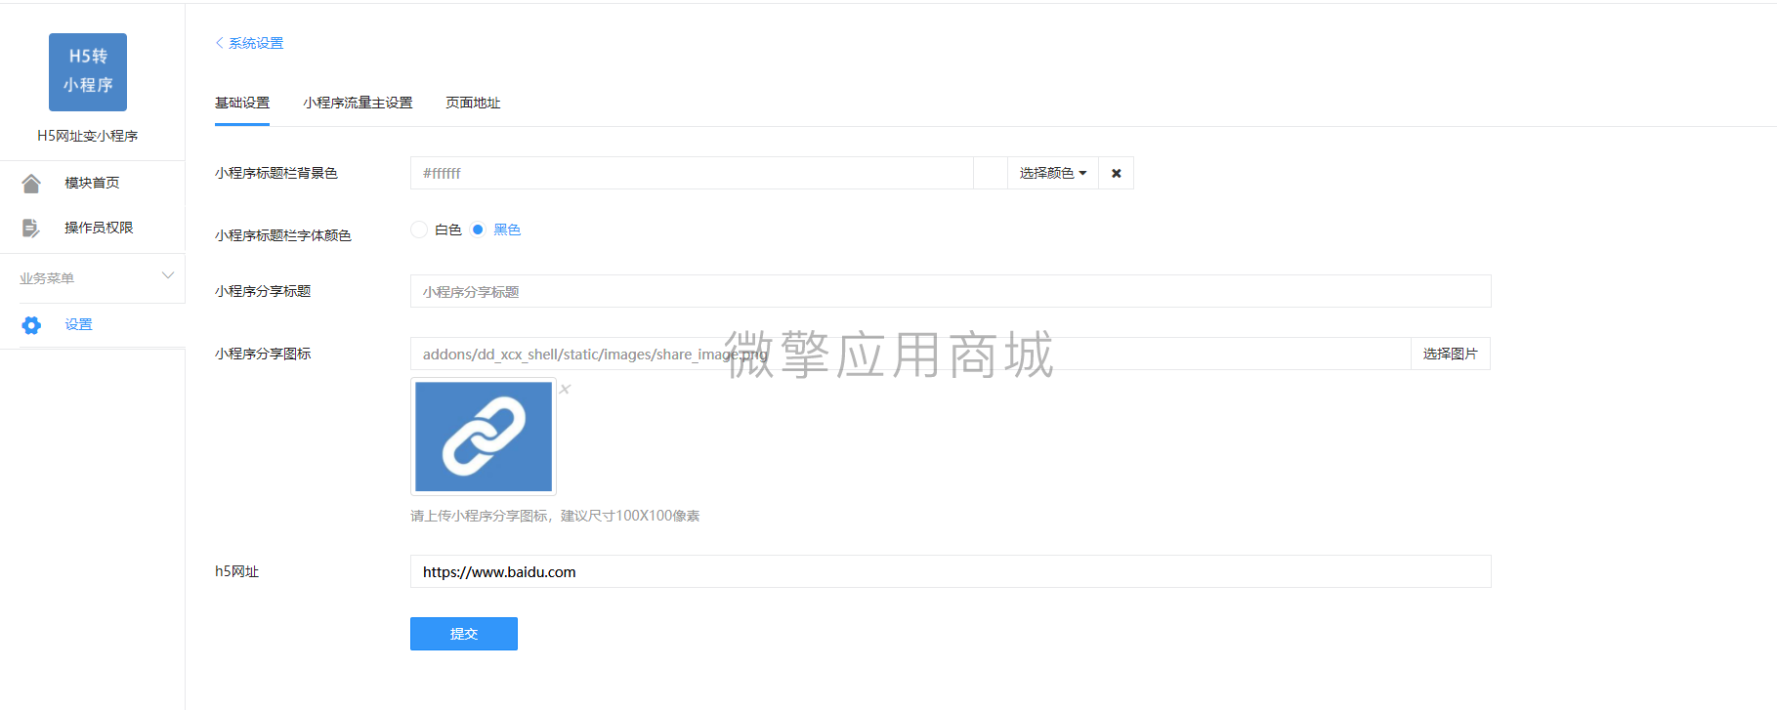Click the 选择图片 button
The height and width of the screenshot is (710, 1777).
click(1451, 354)
